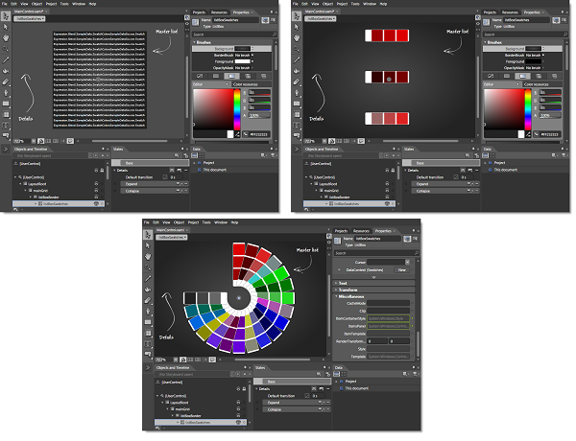The height and width of the screenshot is (441, 576).
Task: Select the Direct Selection tool in top-left window
Action: (x=6, y=27)
